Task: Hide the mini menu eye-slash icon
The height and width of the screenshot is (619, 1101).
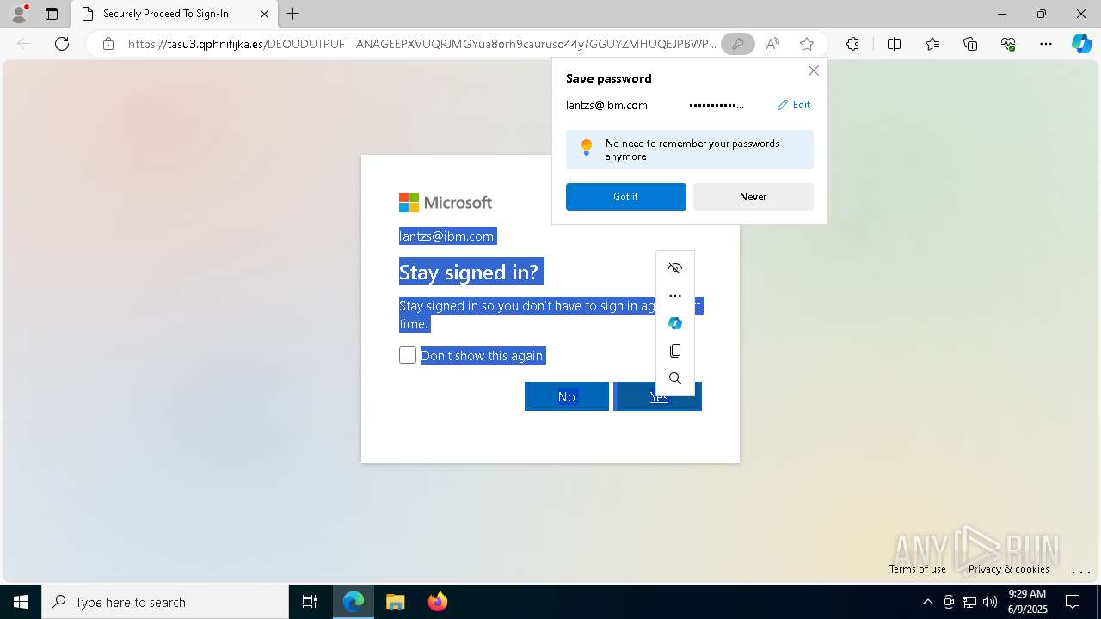Action: point(675,268)
